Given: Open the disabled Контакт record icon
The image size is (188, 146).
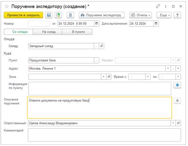Looking at the screenshot, I should point(178,60).
